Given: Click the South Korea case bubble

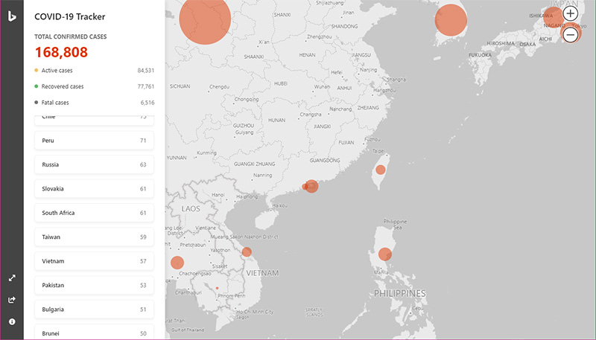Looking at the screenshot, I should pos(451,20).
